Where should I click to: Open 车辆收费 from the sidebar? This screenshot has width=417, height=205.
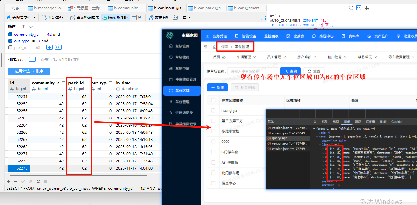click(x=182, y=57)
